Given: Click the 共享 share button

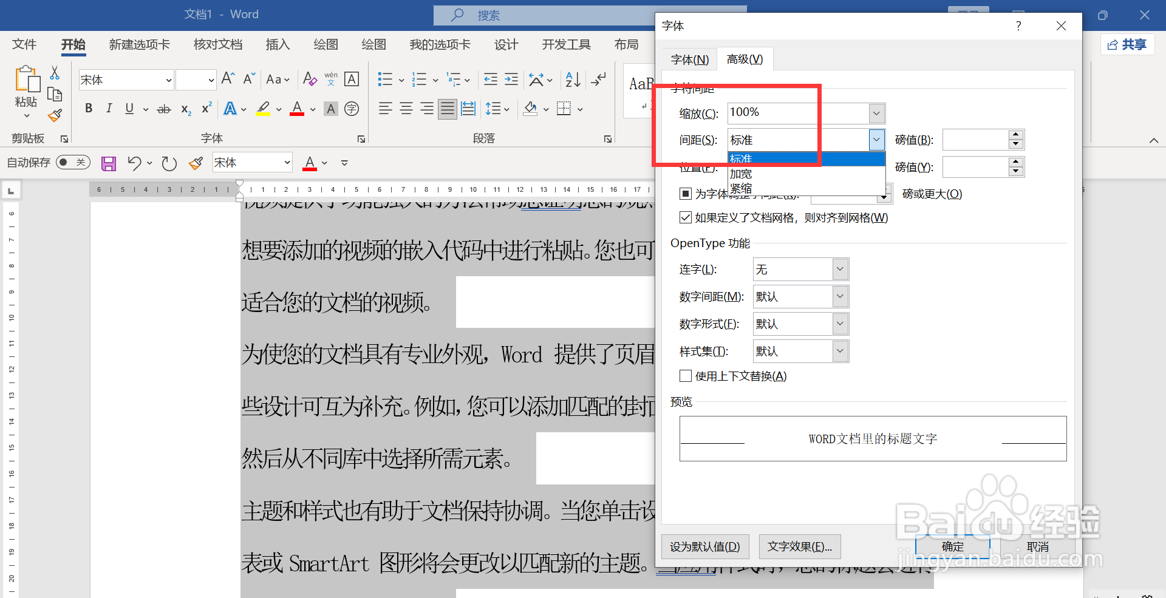Looking at the screenshot, I should click(1127, 44).
